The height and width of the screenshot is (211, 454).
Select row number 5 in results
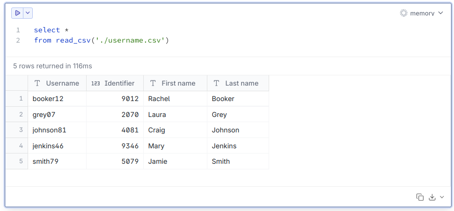(17, 161)
